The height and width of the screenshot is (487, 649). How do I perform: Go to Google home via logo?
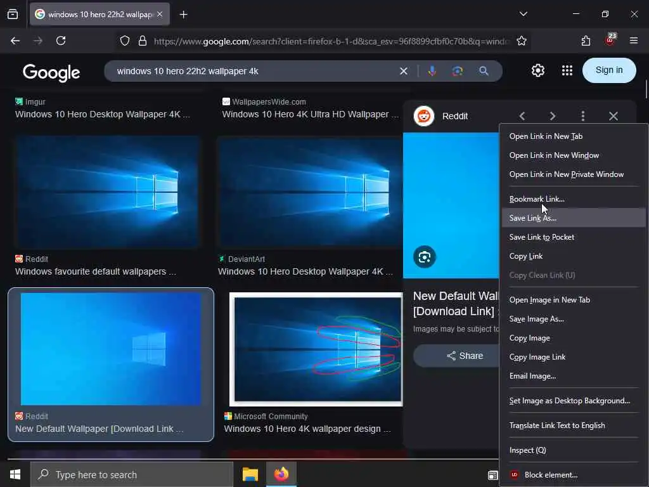click(x=51, y=72)
